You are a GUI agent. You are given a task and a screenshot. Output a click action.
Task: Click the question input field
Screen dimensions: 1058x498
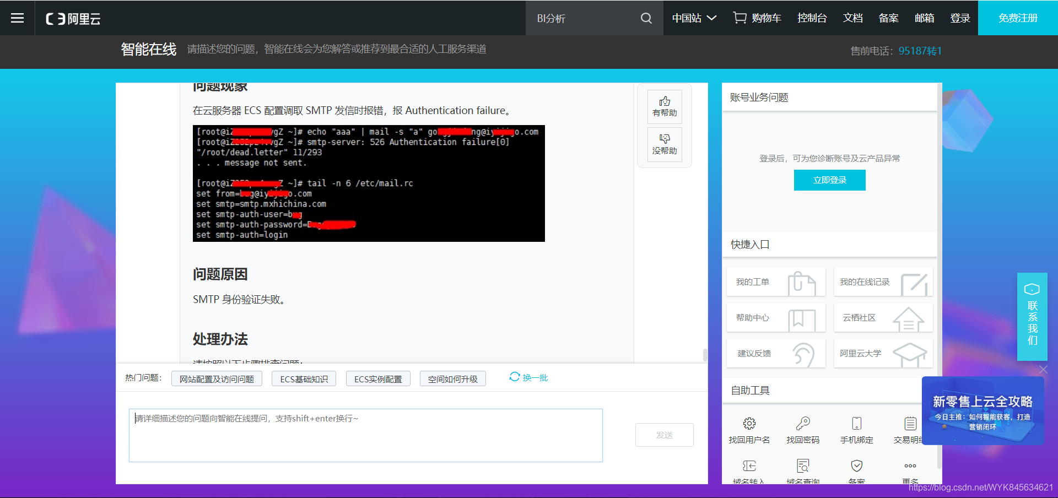point(365,435)
